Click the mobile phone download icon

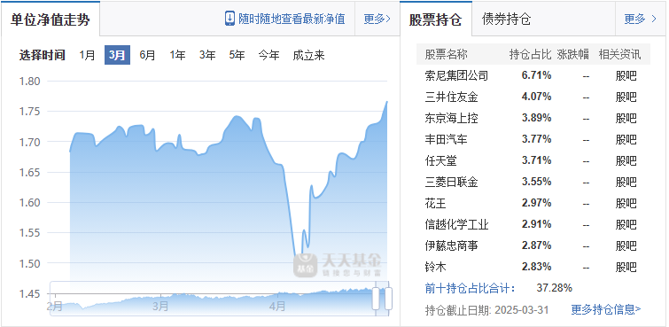pos(229,19)
